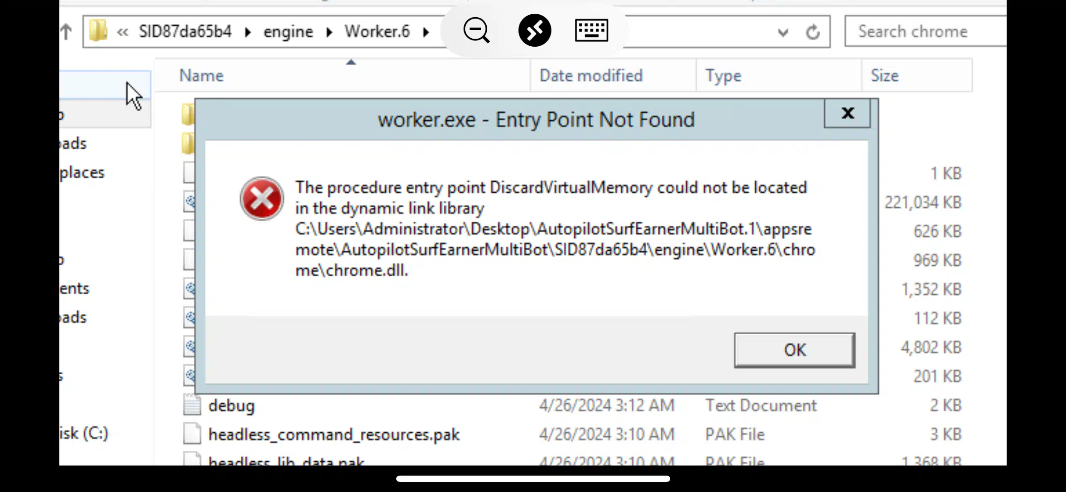The width and height of the screenshot is (1066, 492).
Task: Tap the zoom out magnifier icon
Action: (x=476, y=30)
